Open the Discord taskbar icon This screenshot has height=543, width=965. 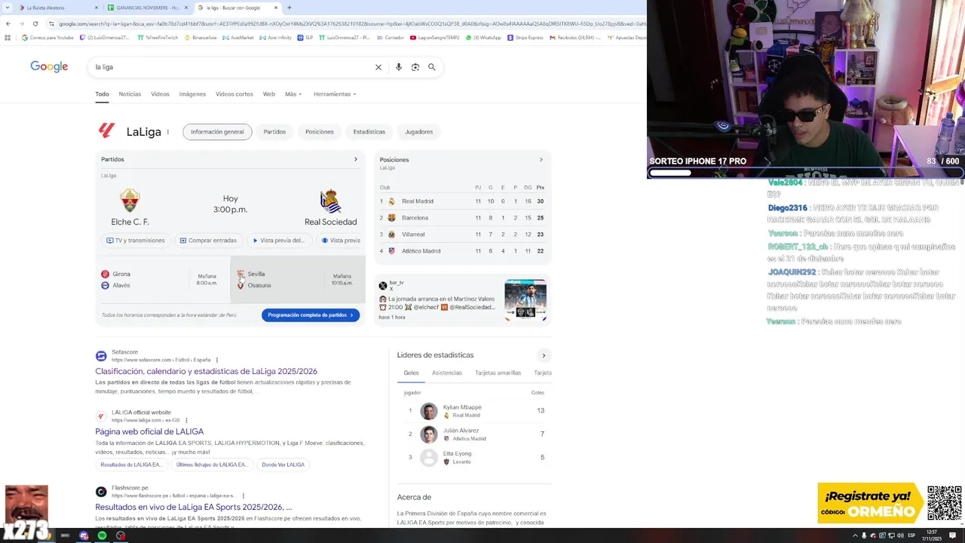[x=84, y=535]
